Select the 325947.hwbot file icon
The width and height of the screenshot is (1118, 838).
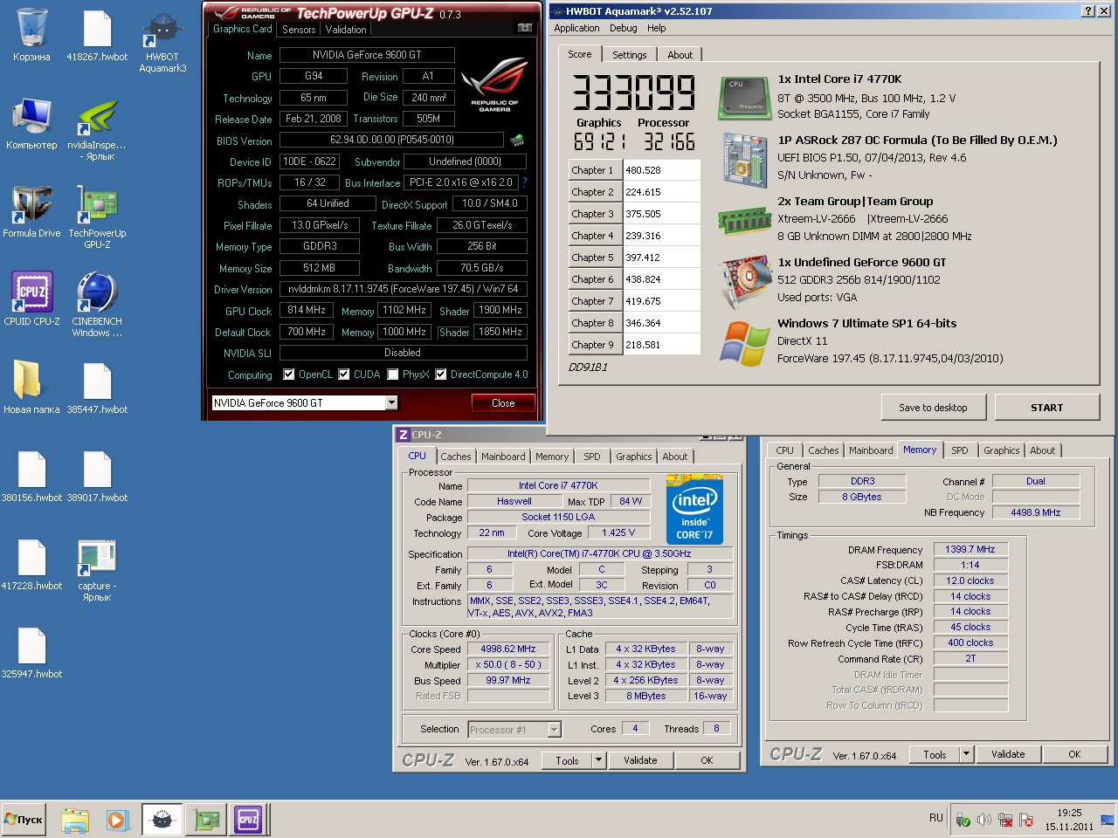point(31,652)
